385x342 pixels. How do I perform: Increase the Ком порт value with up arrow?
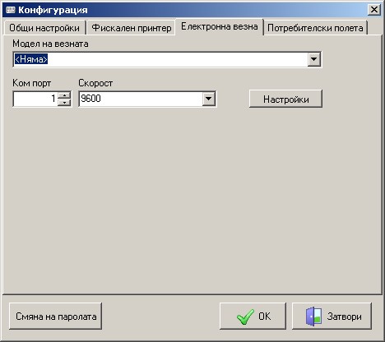click(x=64, y=95)
